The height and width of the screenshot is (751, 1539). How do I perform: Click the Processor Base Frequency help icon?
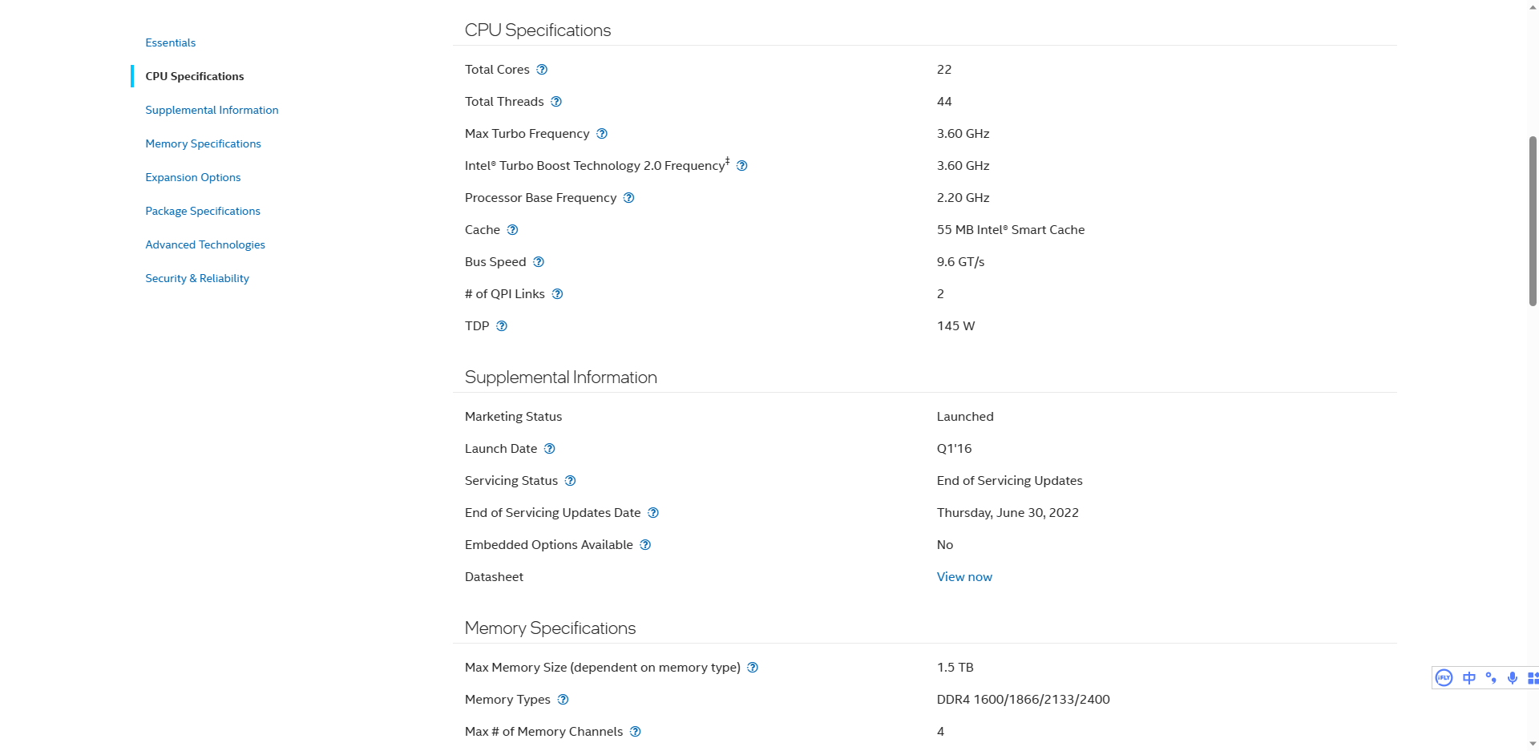click(x=629, y=198)
